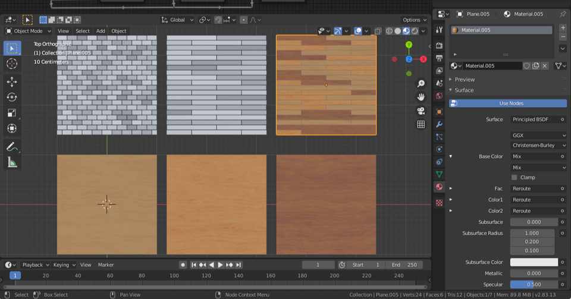Open the Modifier wrench properties tab
The height and width of the screenshot is (299, 571).
(439, 124)
